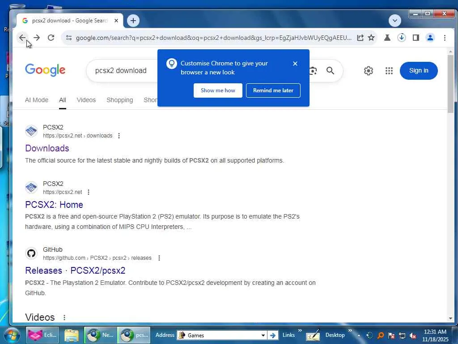Toggle Chrome side panel icon

point(416,38)
